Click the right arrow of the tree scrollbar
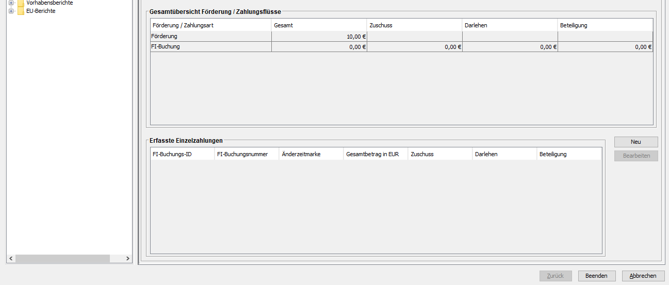Image resolution: width=669 pixels, height=285 pixels. tap(128, 259)
